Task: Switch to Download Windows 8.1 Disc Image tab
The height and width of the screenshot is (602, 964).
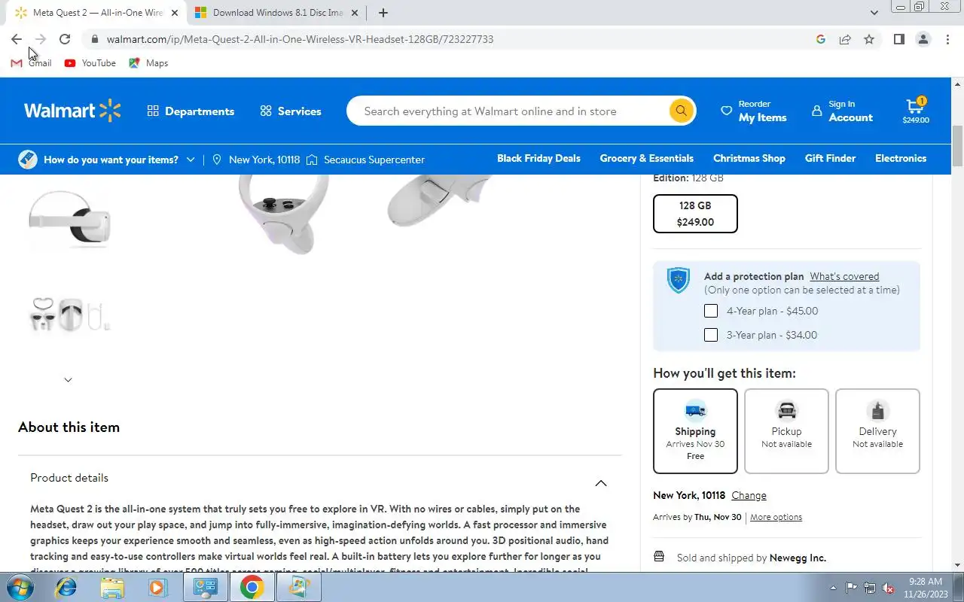Action: [276, 13]
